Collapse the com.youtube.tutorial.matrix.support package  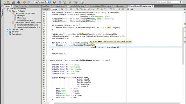[10, 23]
